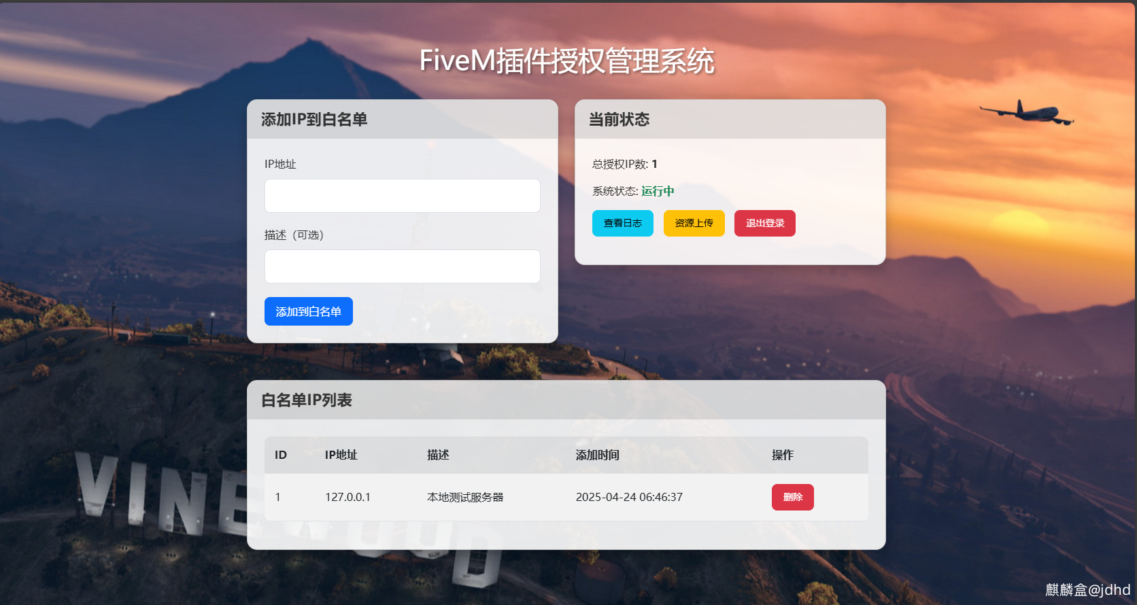Click the 描述 table column header

pyautogui.click(x=438, y=455)
